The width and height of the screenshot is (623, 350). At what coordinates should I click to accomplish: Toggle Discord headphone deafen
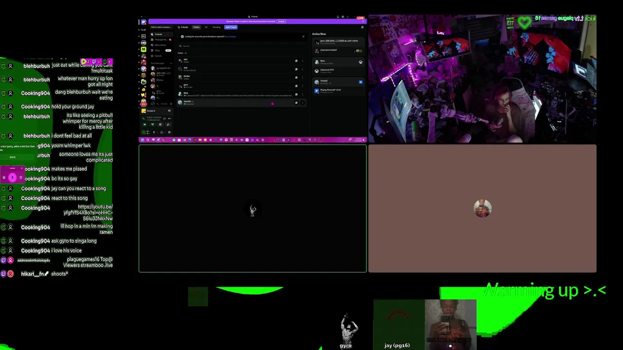click(162, 132)
